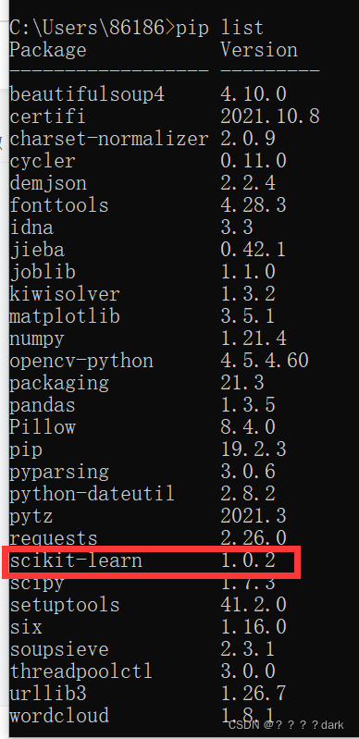Click pyparsing version 3.0.6
The width and height of the screenshot is (359, 739).
click(248, 472)
